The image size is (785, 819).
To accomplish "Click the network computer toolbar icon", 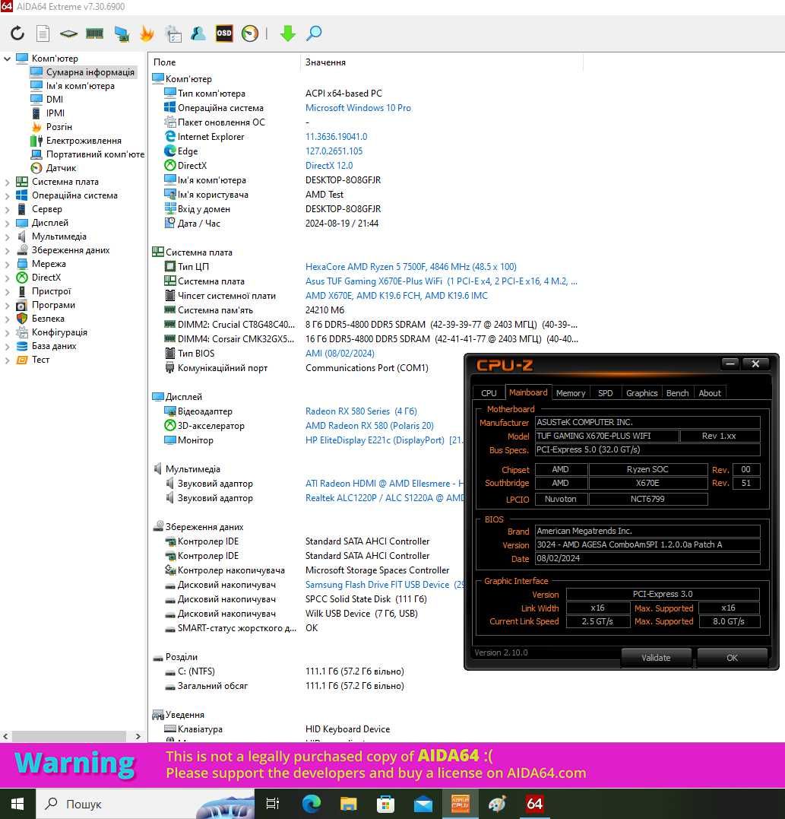I will coord(122,33).
